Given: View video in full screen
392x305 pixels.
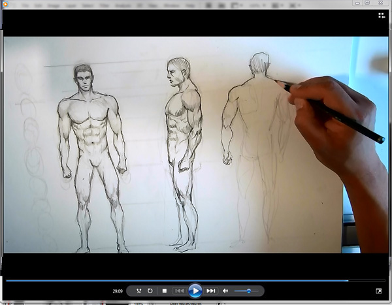Looking at the screenshot, I should pyautogui.click(x=379, y=291).
